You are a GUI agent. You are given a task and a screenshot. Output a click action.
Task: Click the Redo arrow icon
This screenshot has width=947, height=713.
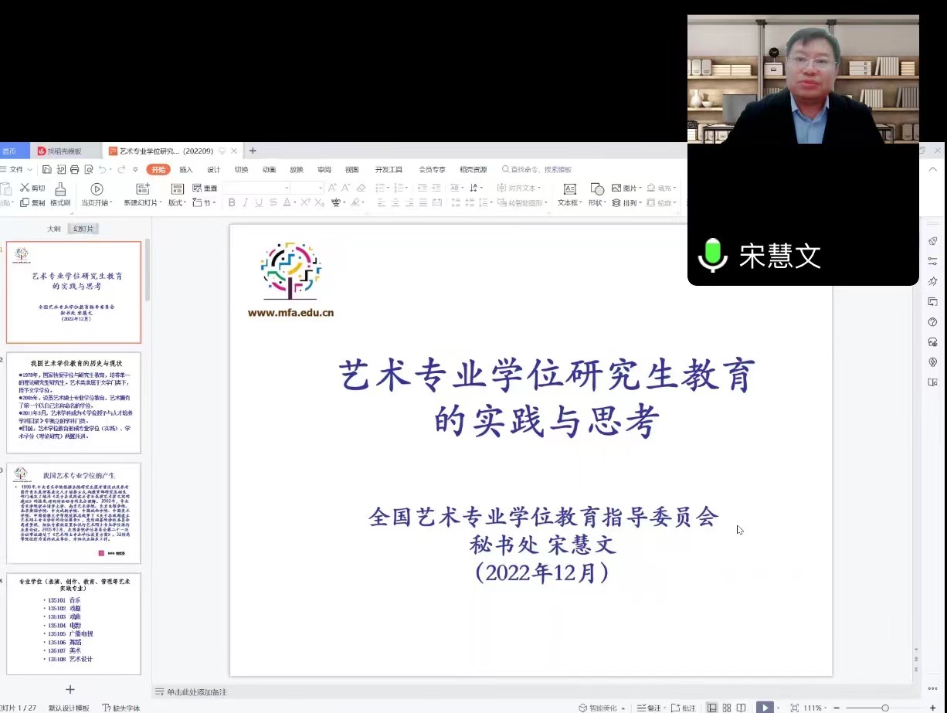point(121,169)
